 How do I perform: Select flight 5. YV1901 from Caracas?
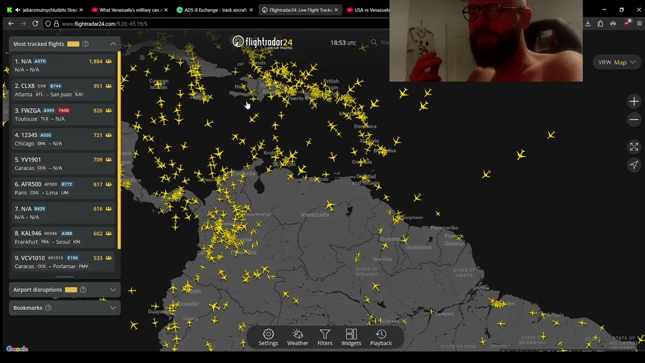click(x=63, y=163)
